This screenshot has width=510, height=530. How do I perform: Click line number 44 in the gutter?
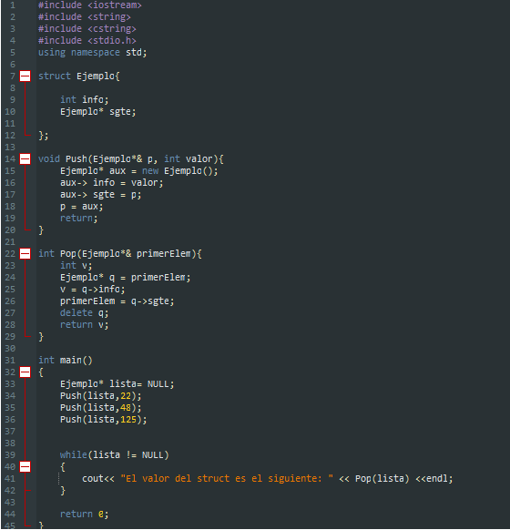(x=10, y=515)
